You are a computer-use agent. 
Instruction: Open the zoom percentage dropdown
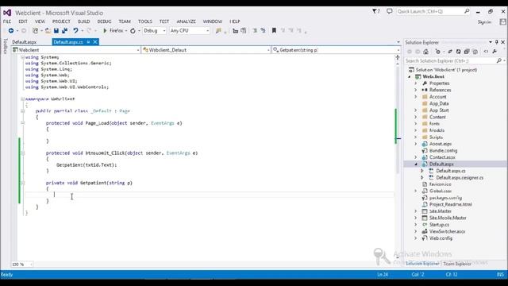pos(22,265)
